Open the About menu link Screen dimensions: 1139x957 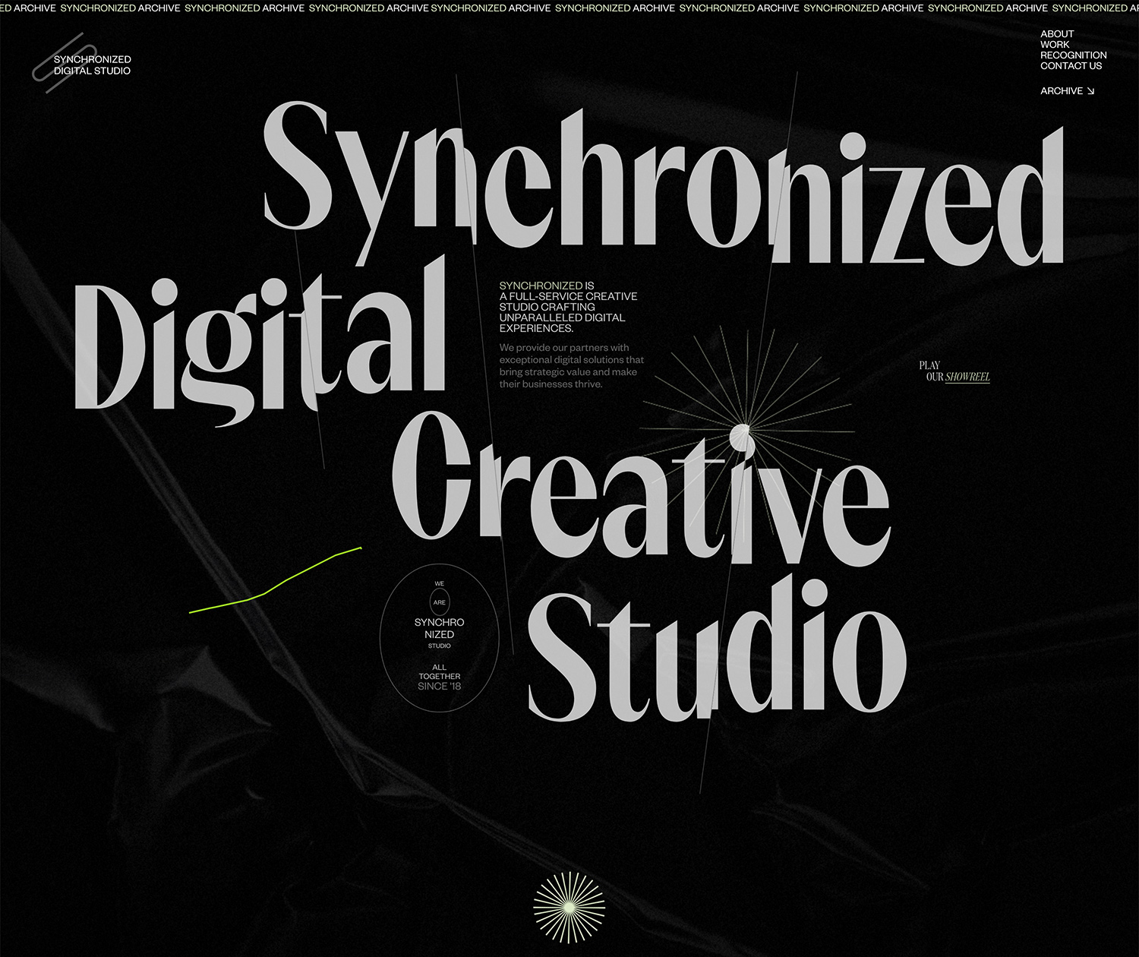(x=1057, y=34)
